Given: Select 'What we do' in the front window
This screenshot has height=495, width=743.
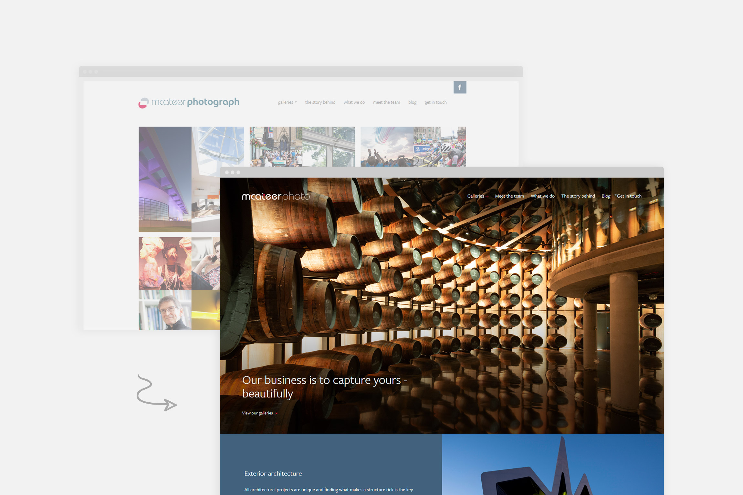Looking at the screenshot, I should [x=543, y=196].
